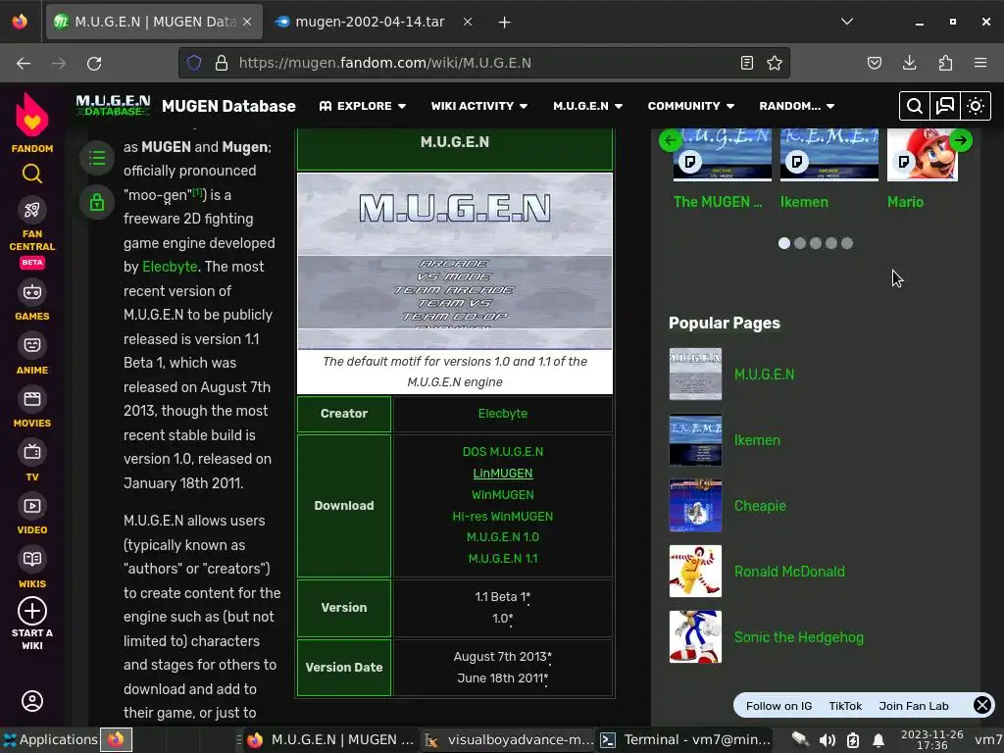The width and height of the screenshot is (1004, 753).
Task: Open the Cheapie popular page thumbnail
Action: coord(695,506)
